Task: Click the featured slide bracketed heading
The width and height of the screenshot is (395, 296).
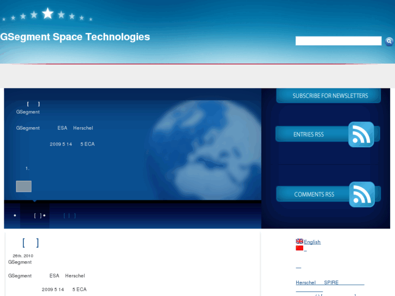Action: click(x=34, y=104)
